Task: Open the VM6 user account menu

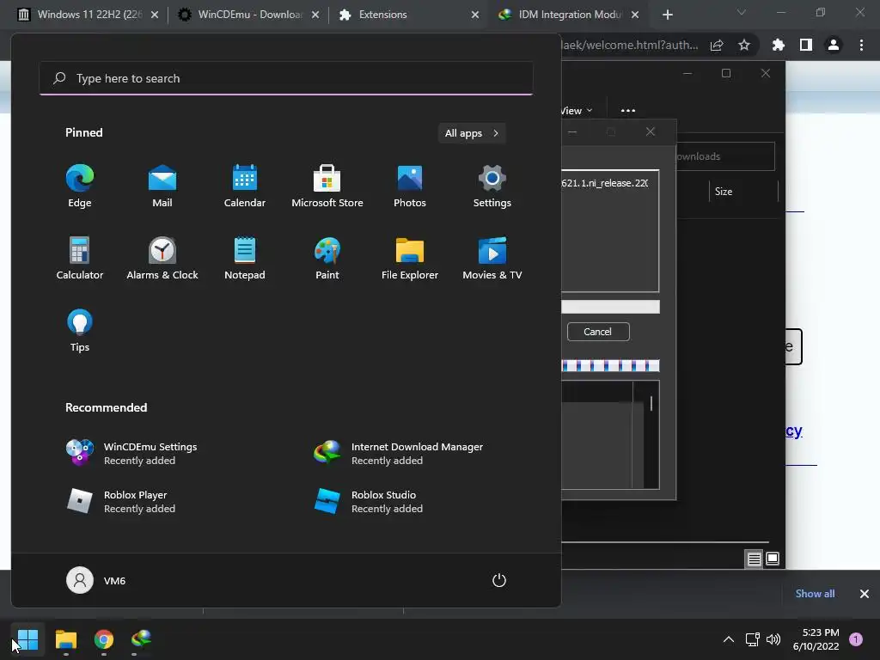Action: click(96, 580)
